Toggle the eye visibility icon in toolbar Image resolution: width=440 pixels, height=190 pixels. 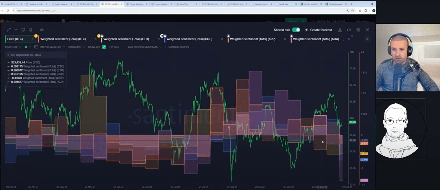pyautogui.click(x=42, y=30)
